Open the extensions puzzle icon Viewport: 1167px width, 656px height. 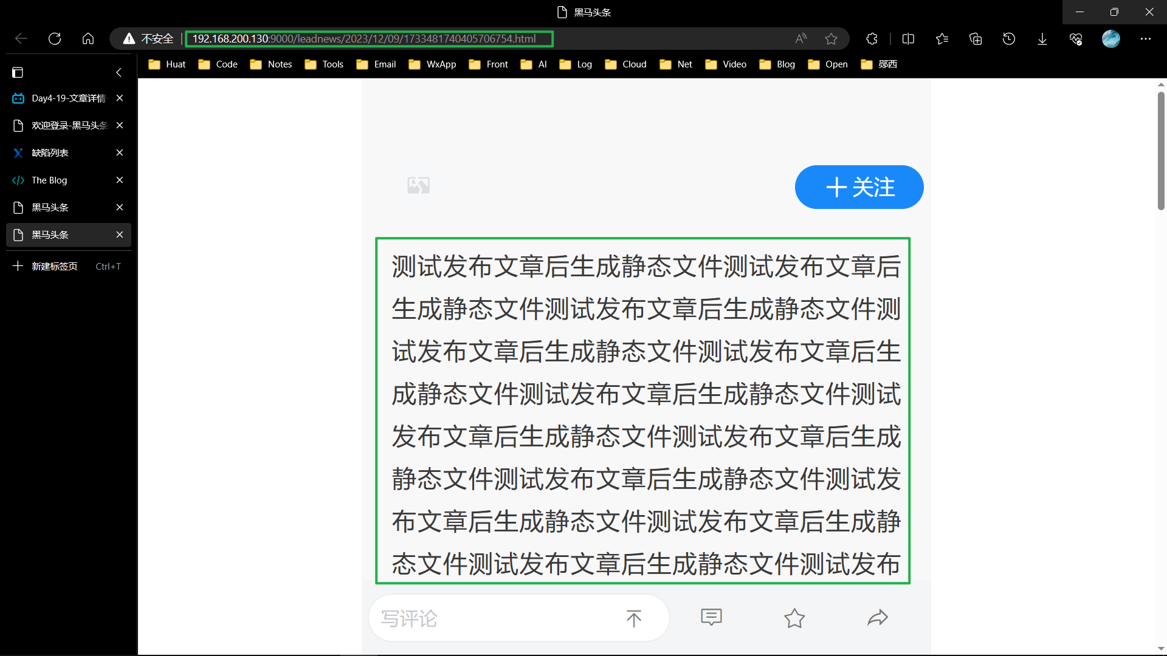coord(872,39)
